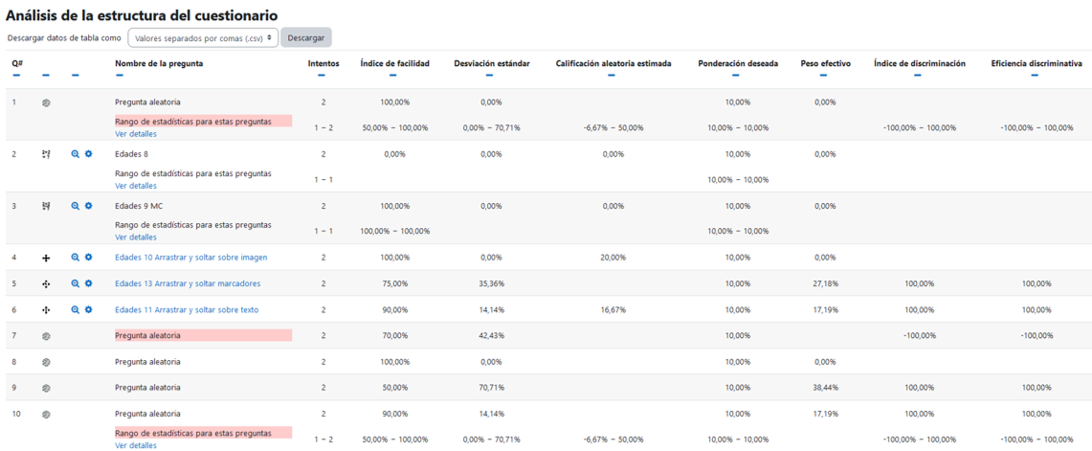
Task: Click the question type icon in row 4
Action: pyautogui.click(x=46, y=258)
